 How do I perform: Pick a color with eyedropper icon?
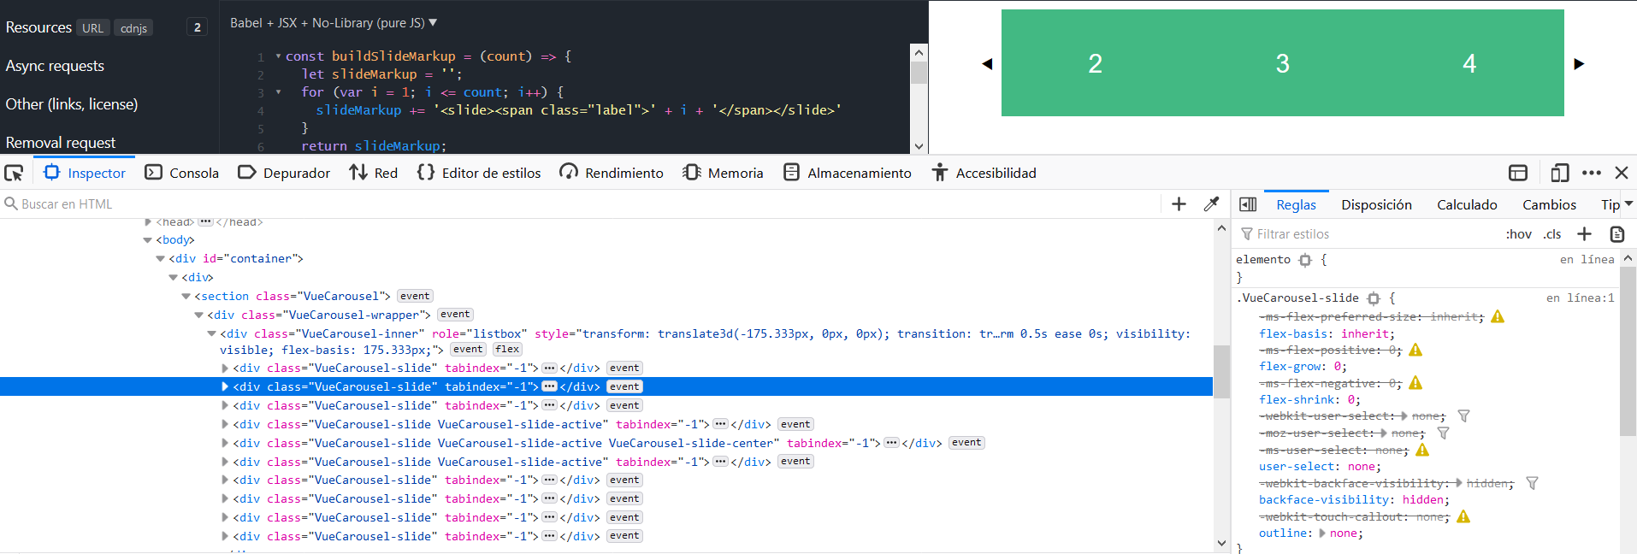pyautogui.click(x=1211, y=204)
